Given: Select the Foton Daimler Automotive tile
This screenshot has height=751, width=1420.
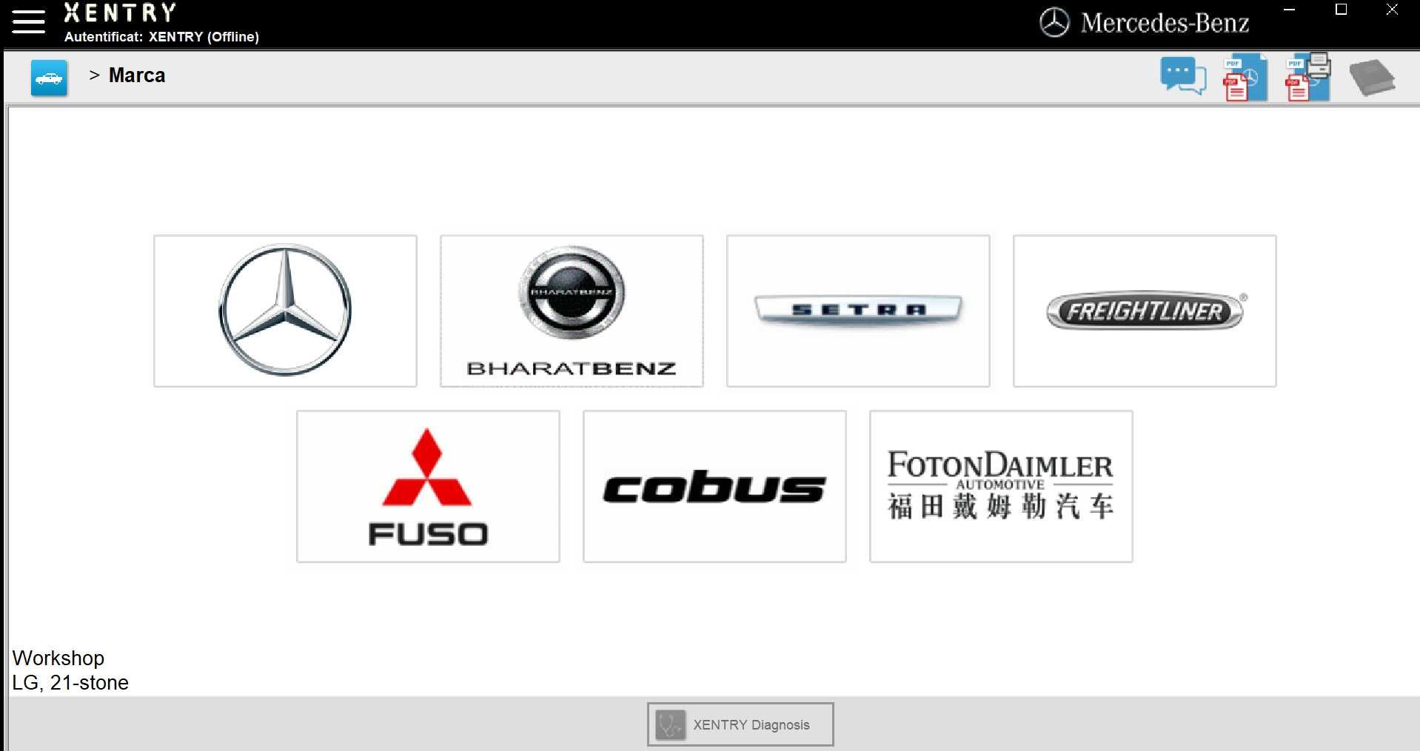Looking at the screenshot, I should tap(1001, 486).
